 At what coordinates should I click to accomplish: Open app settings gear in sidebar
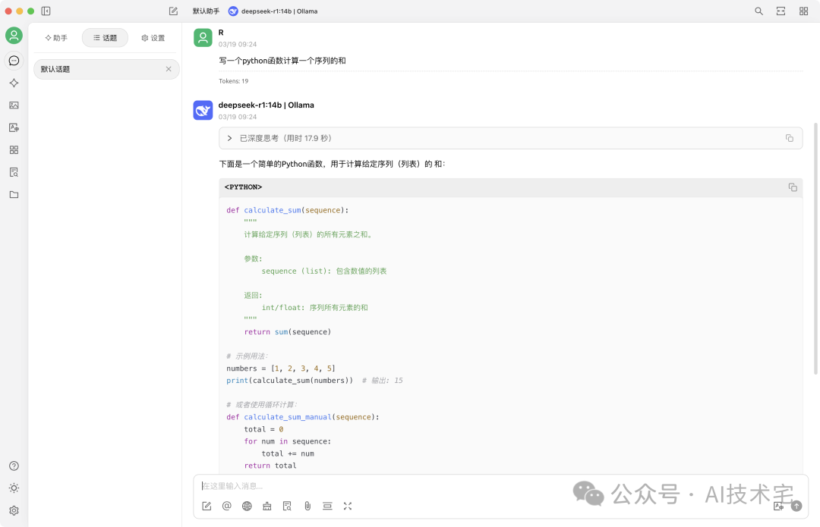tap(14, 511)
